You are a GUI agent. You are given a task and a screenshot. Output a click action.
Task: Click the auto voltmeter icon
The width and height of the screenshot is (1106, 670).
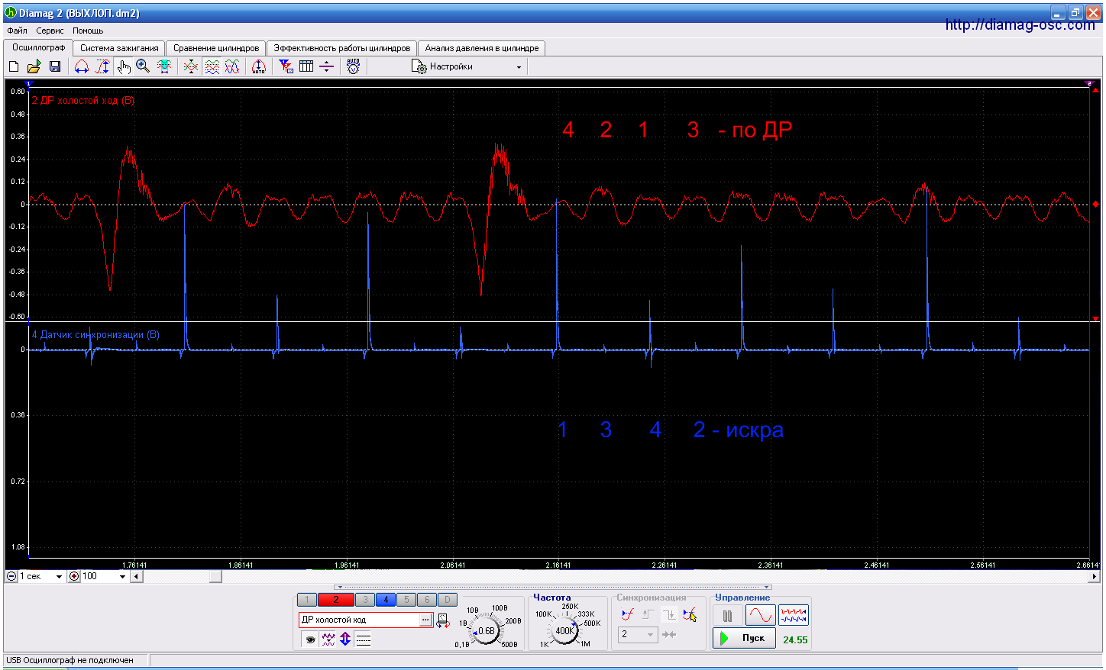coord(353,67)
